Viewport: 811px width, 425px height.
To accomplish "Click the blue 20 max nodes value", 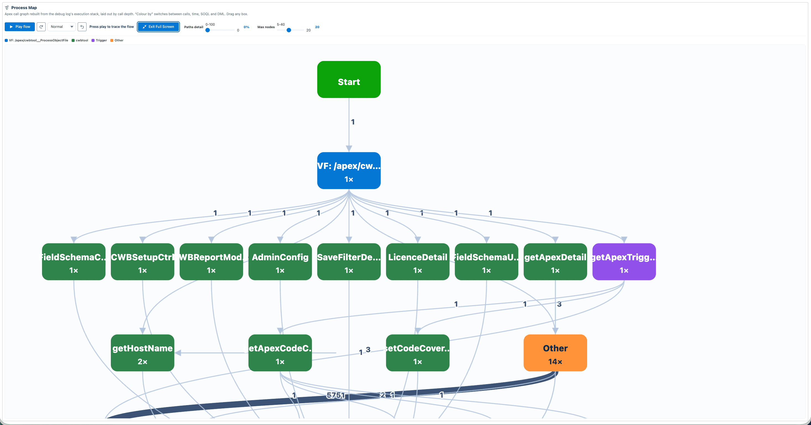I will (317, 27).
